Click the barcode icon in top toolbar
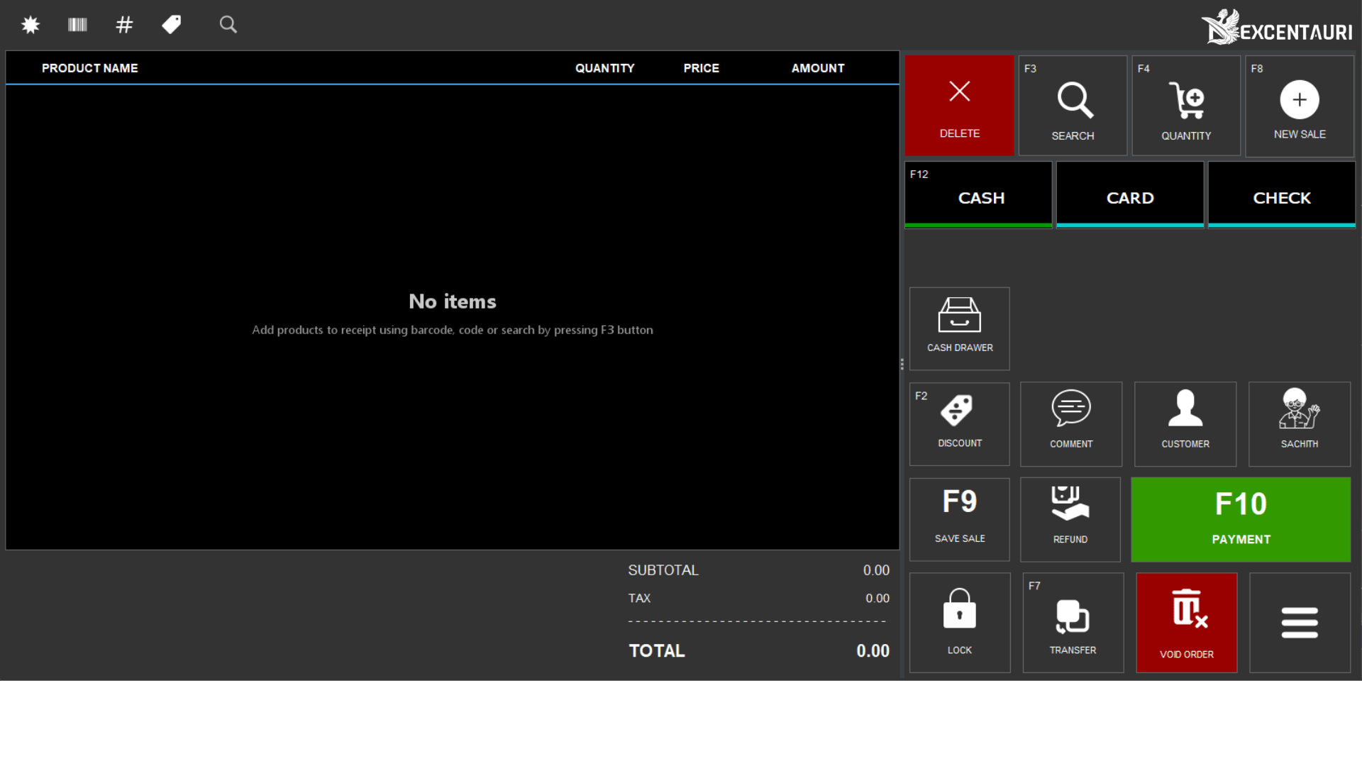This screenshot has height=766, width=1362. [77, 26]
